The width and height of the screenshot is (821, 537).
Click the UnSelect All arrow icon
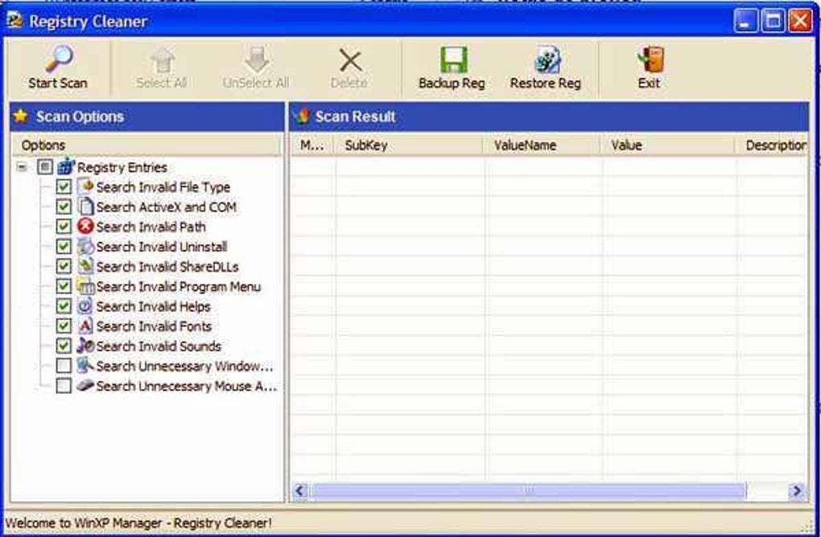[x=257, y=60]
